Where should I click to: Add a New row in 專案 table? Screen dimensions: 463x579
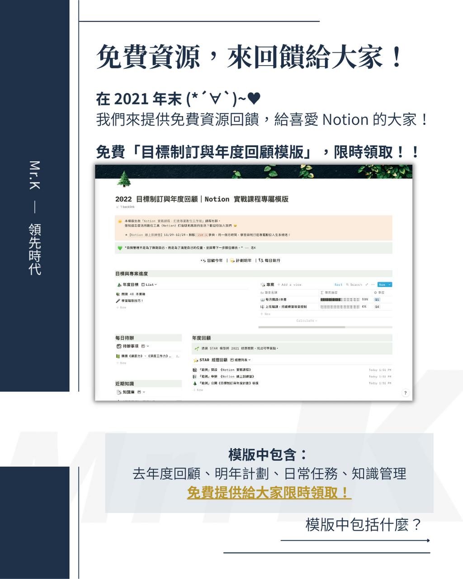coord(265,313)
